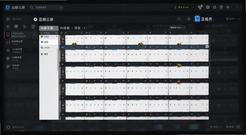The height and width of the screenshot is (135, 246).
Task: Click the up-arrow pill next to 预览
Action: coord(84,28)
